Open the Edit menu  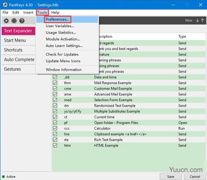16,13
